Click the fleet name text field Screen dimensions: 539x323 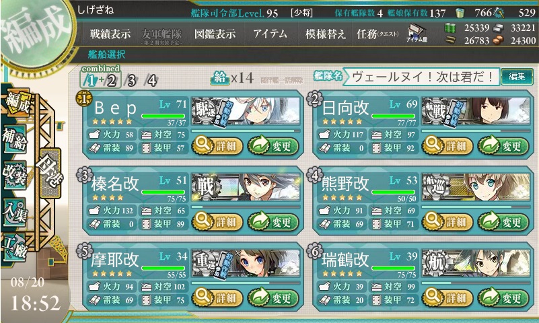coord(421,77)
